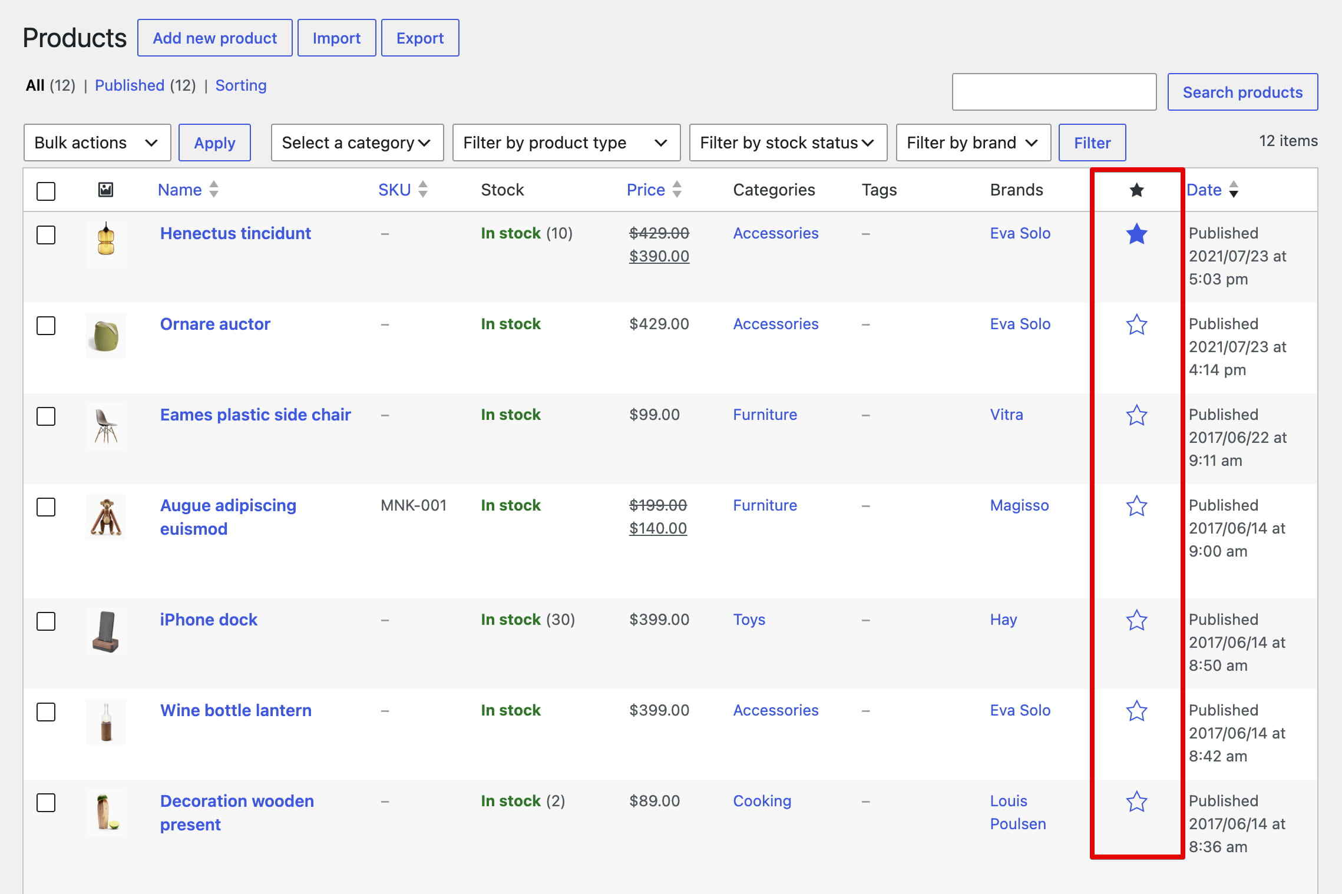The image size is (1342, 894).
Task: Click the Filter button
Action: (1092, 143)
